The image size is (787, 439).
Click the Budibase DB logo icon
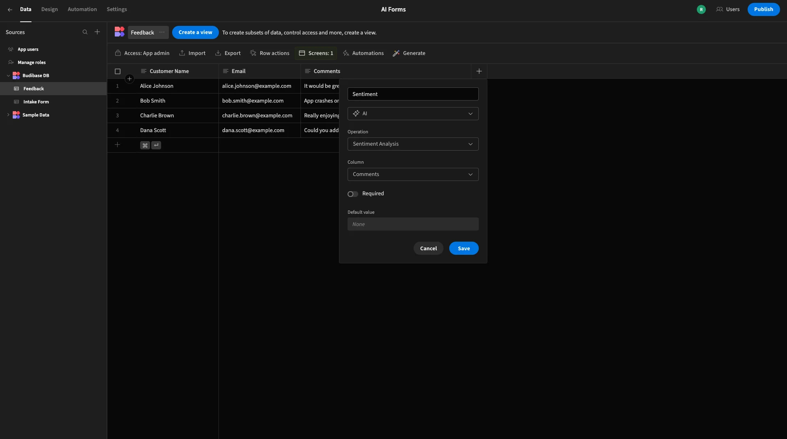point(16,75)
